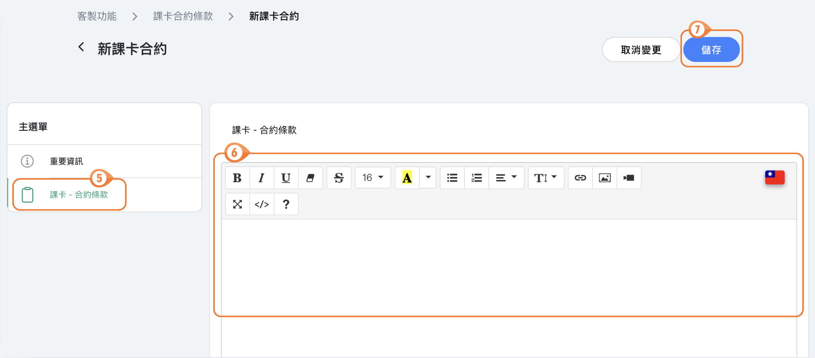Insert a hyperlink in the editor
This screenshot has width=815, height=358.
tap(580, 178)
